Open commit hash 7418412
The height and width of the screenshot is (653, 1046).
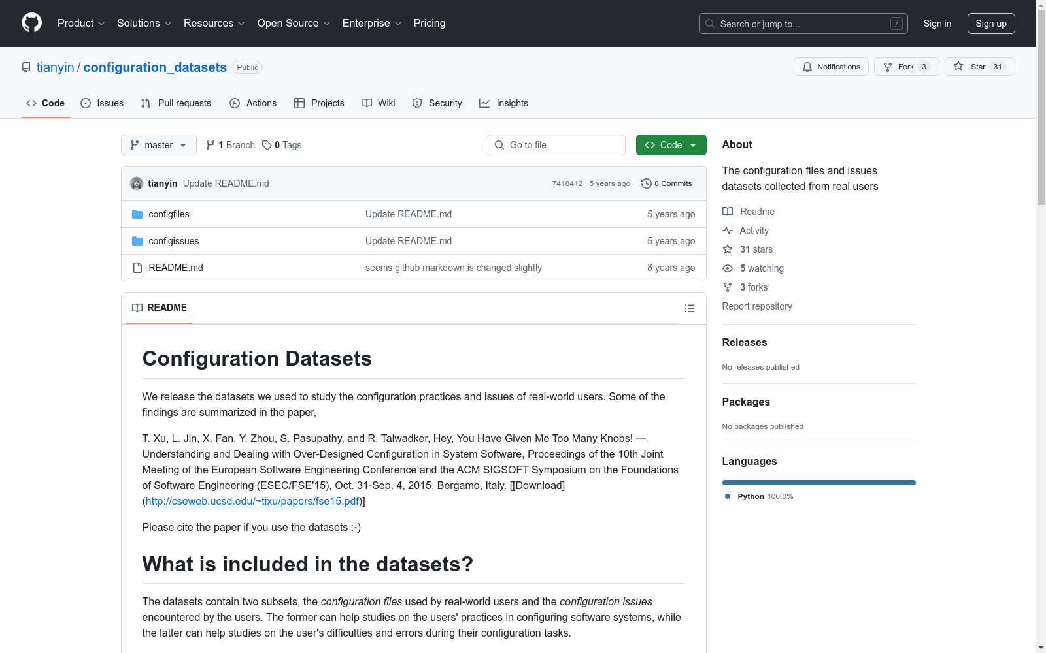[x=567, y=183]
